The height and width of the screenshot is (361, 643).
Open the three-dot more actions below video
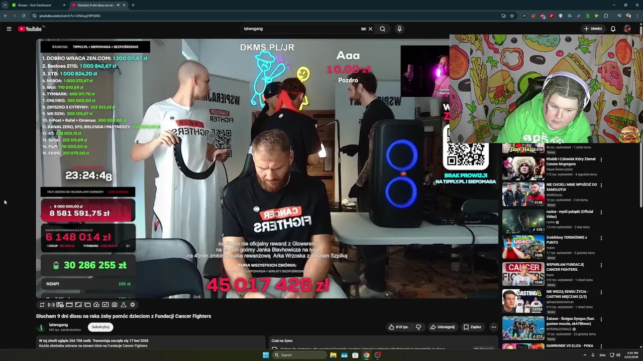tap(493, 327)
